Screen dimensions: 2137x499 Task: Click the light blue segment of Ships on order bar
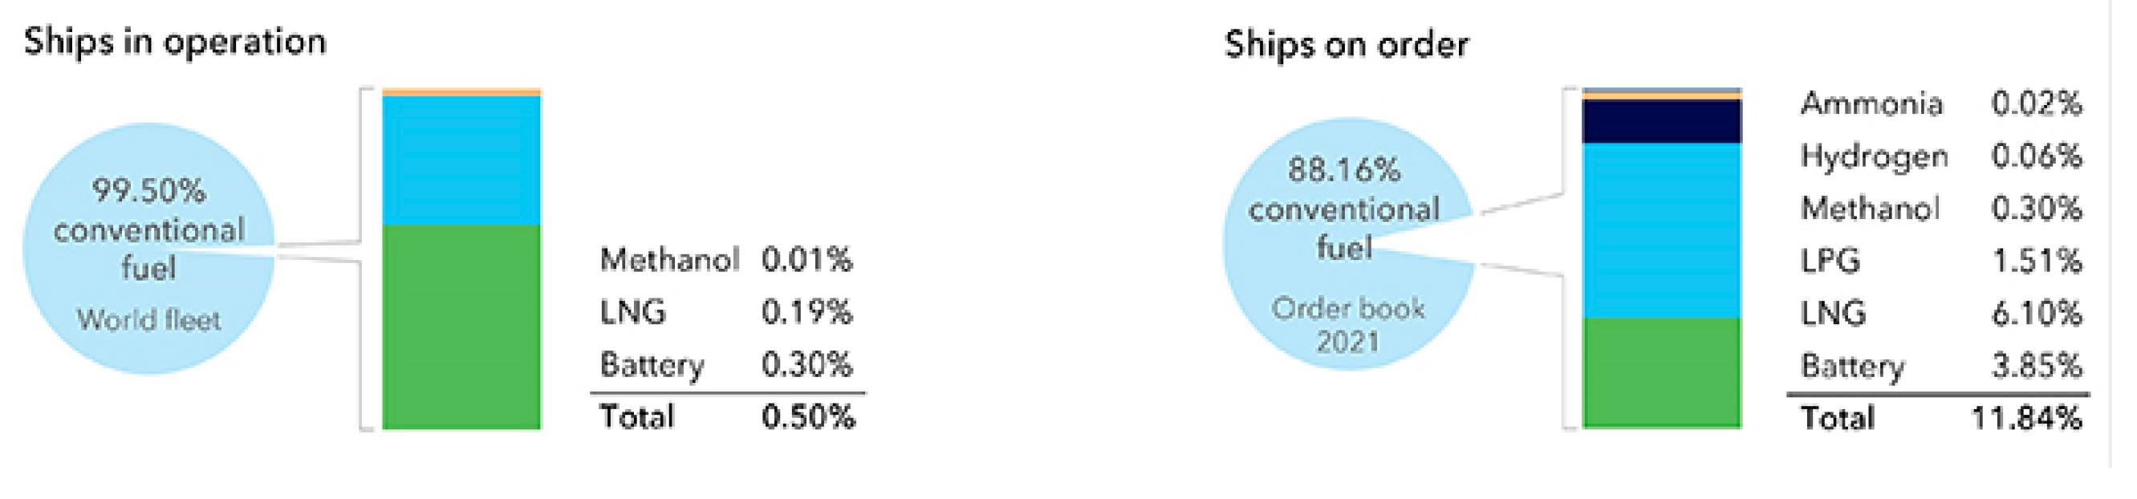tap(1662, 229)
